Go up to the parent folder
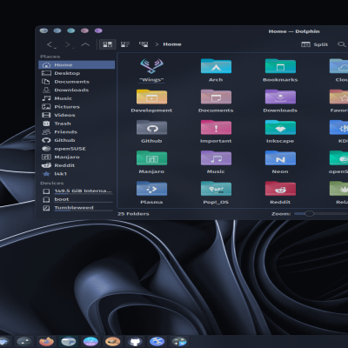Screen dimensions: 348x348 click(85, 44)
